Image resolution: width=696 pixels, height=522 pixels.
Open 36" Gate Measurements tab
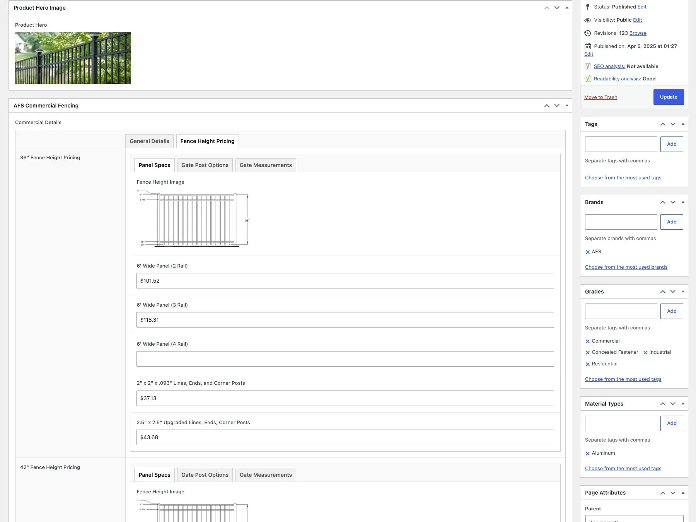click(x=266, y=165)
